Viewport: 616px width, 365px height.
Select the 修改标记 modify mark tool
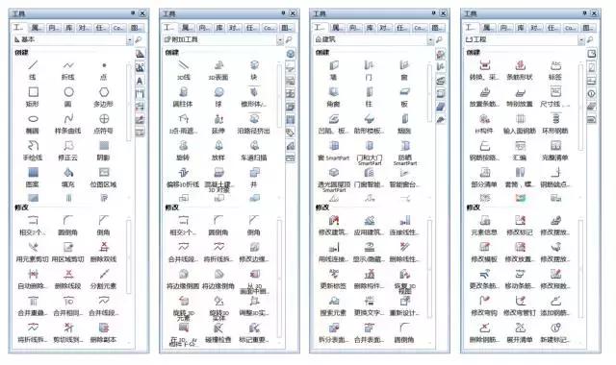pyautogui.click(x=520, y=226)
